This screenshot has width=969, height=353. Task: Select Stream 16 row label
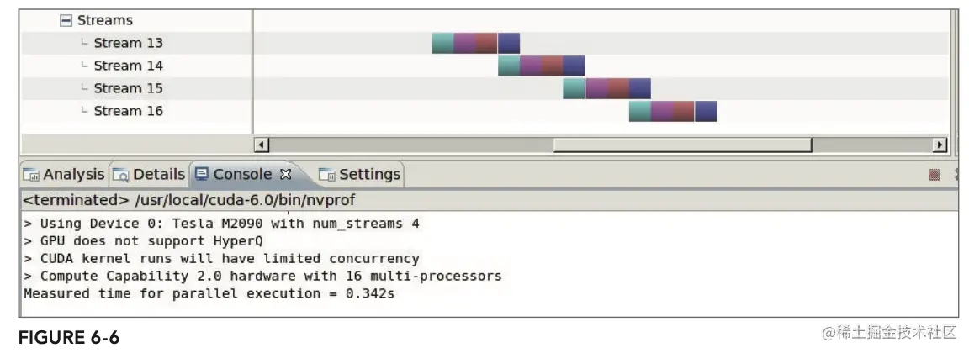pos(128,111)
